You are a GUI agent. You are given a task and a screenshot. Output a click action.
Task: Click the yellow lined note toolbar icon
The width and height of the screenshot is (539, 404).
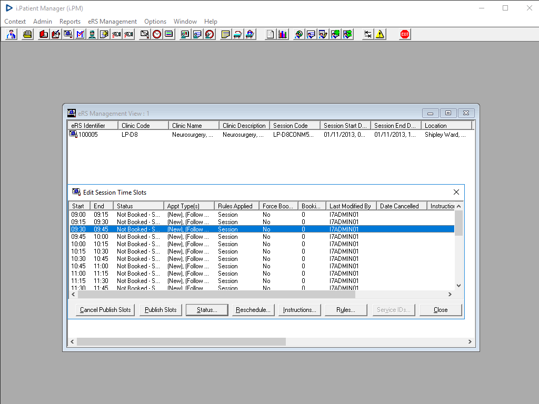[225, 34]
